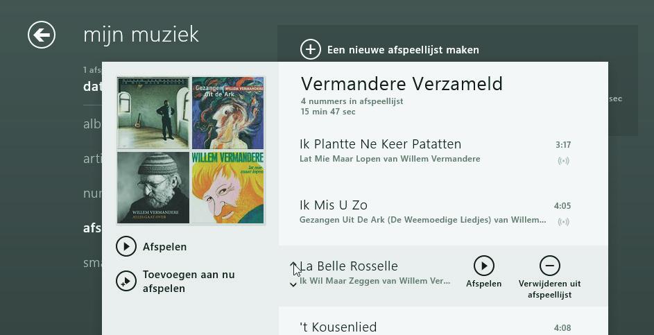The height and width of the screenshot is (335, 654).
Task: Move La Belle Rosselle down with chevron
Action: click(293, 284)
